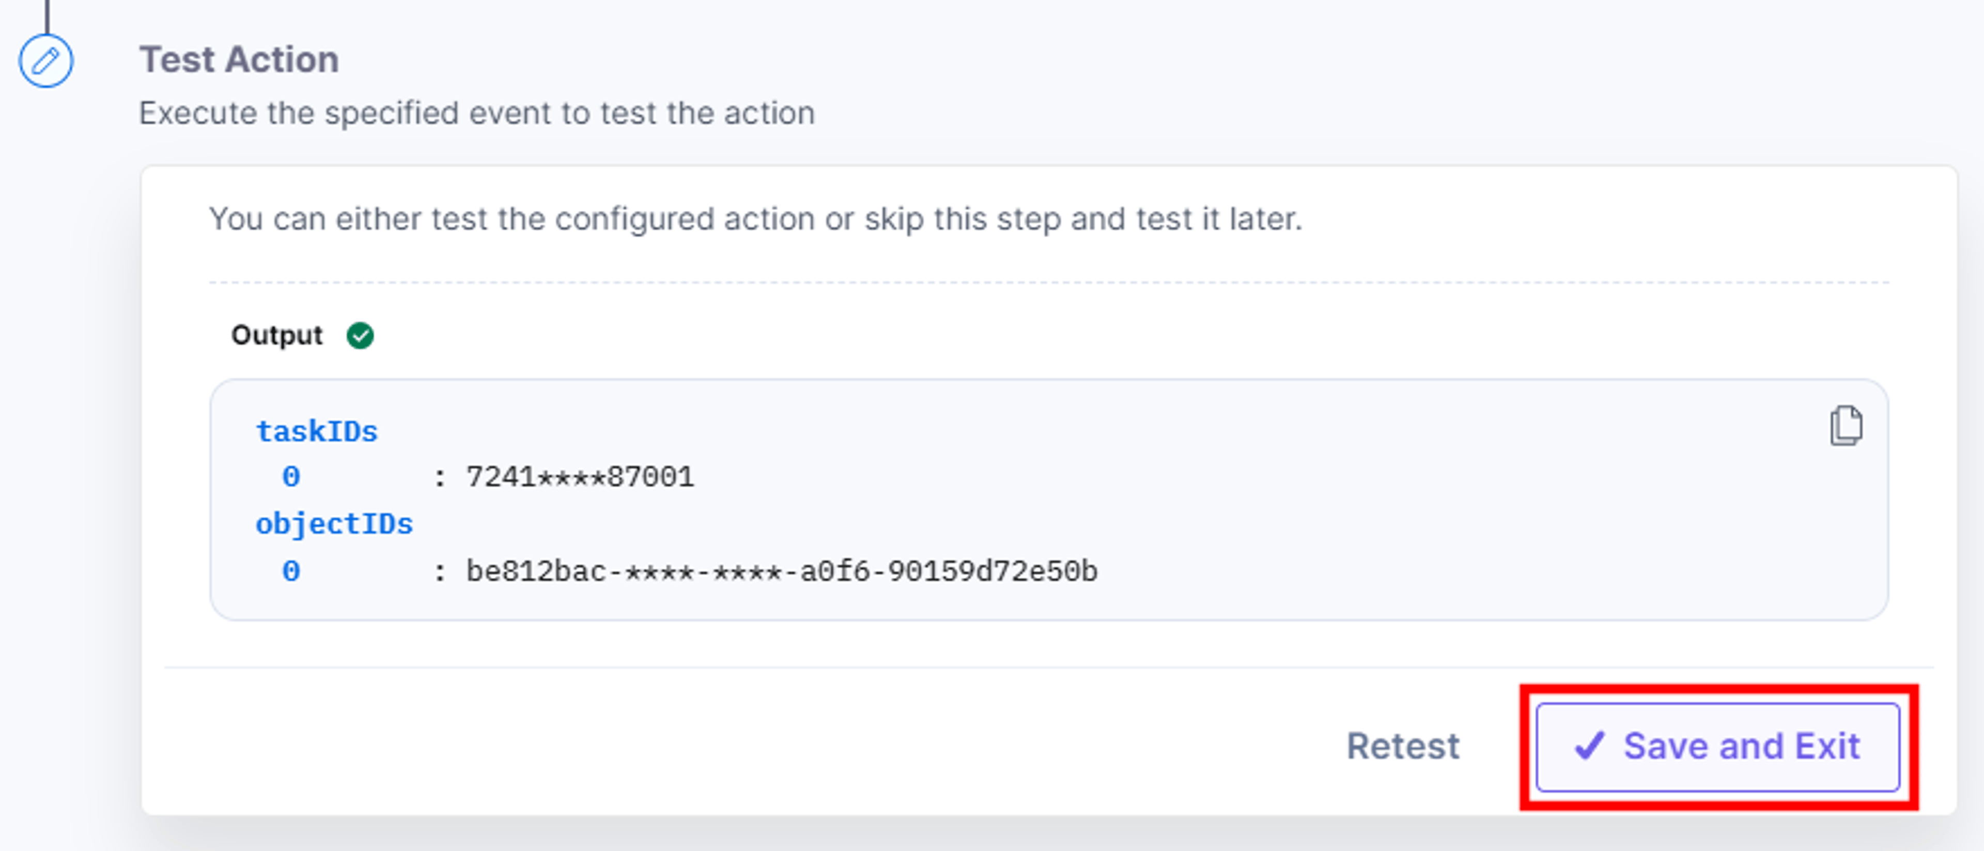Click the green success checkmark next to Output

[x=360, y=336]
